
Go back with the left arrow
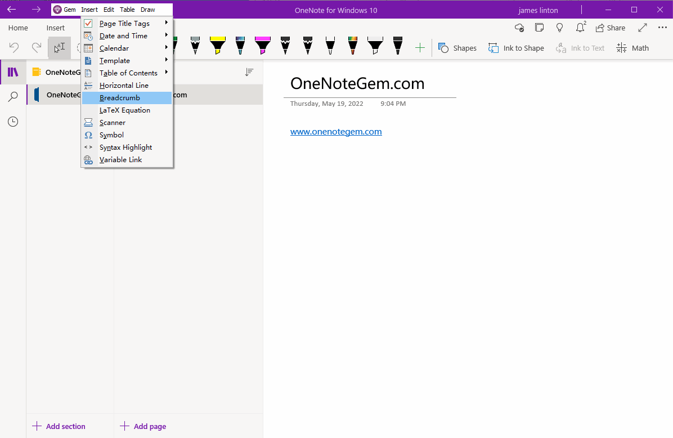click(12, 10)
